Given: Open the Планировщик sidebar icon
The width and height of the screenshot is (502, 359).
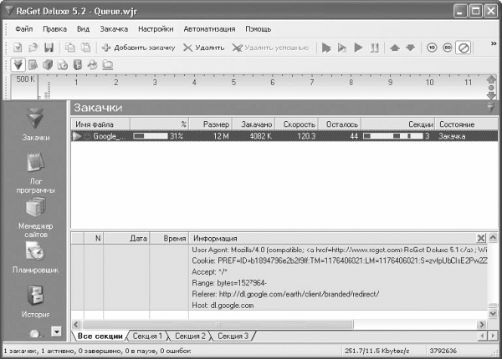Looking at the screenshot, I should [35, 257].
